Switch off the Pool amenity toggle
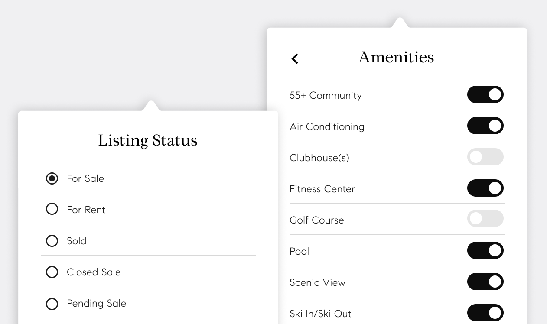547x324 pixels. tap(485, 250)
